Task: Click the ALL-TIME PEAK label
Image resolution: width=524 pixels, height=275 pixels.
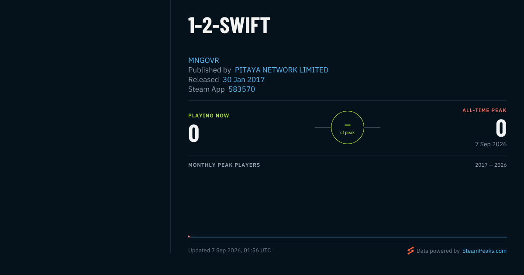Action: tap(485, 110)
